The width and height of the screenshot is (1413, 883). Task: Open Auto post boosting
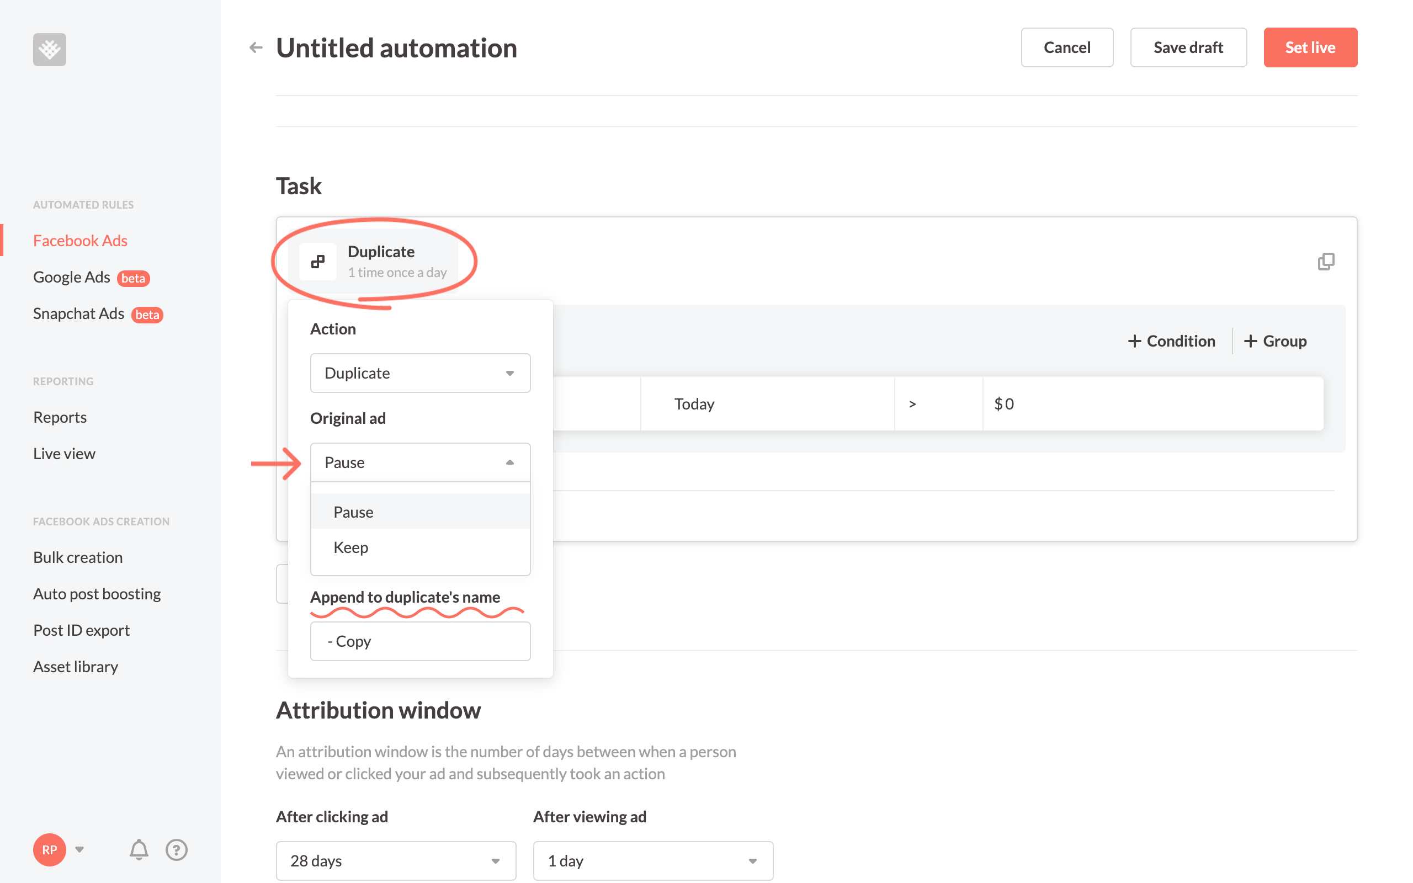(97, 594)
